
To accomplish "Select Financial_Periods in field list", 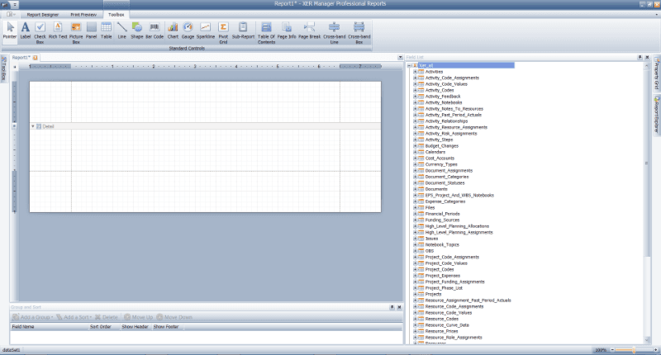I will pos(443,214).
